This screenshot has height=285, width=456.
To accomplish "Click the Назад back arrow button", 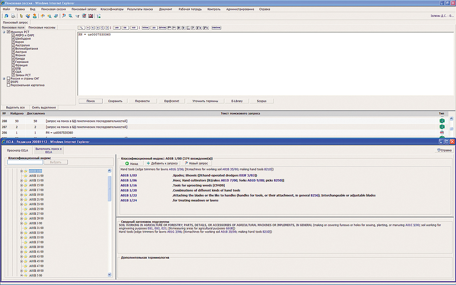I will coord(131,163).
